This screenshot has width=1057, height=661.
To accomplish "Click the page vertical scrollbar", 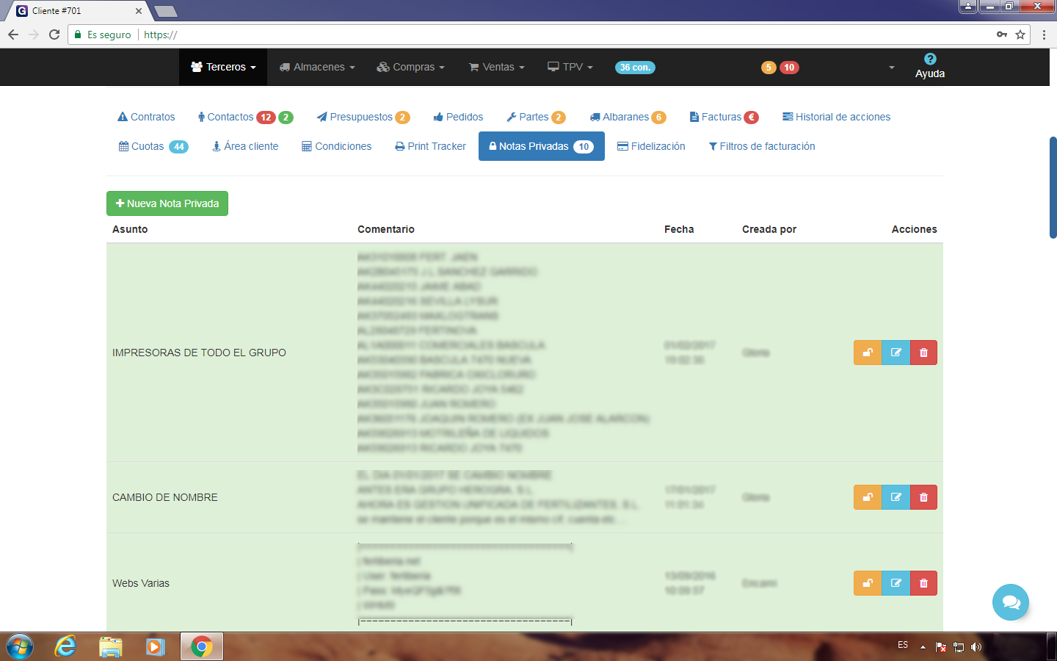I will [x=1053, y=188].
